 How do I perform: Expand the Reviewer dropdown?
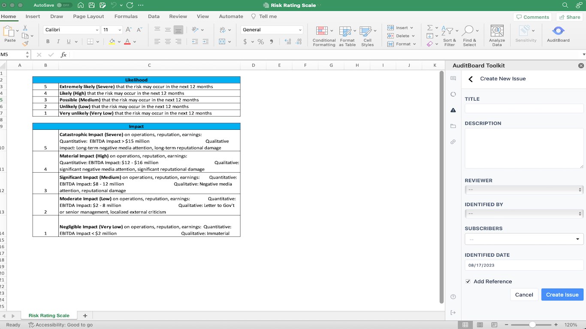tap(524, 189)
